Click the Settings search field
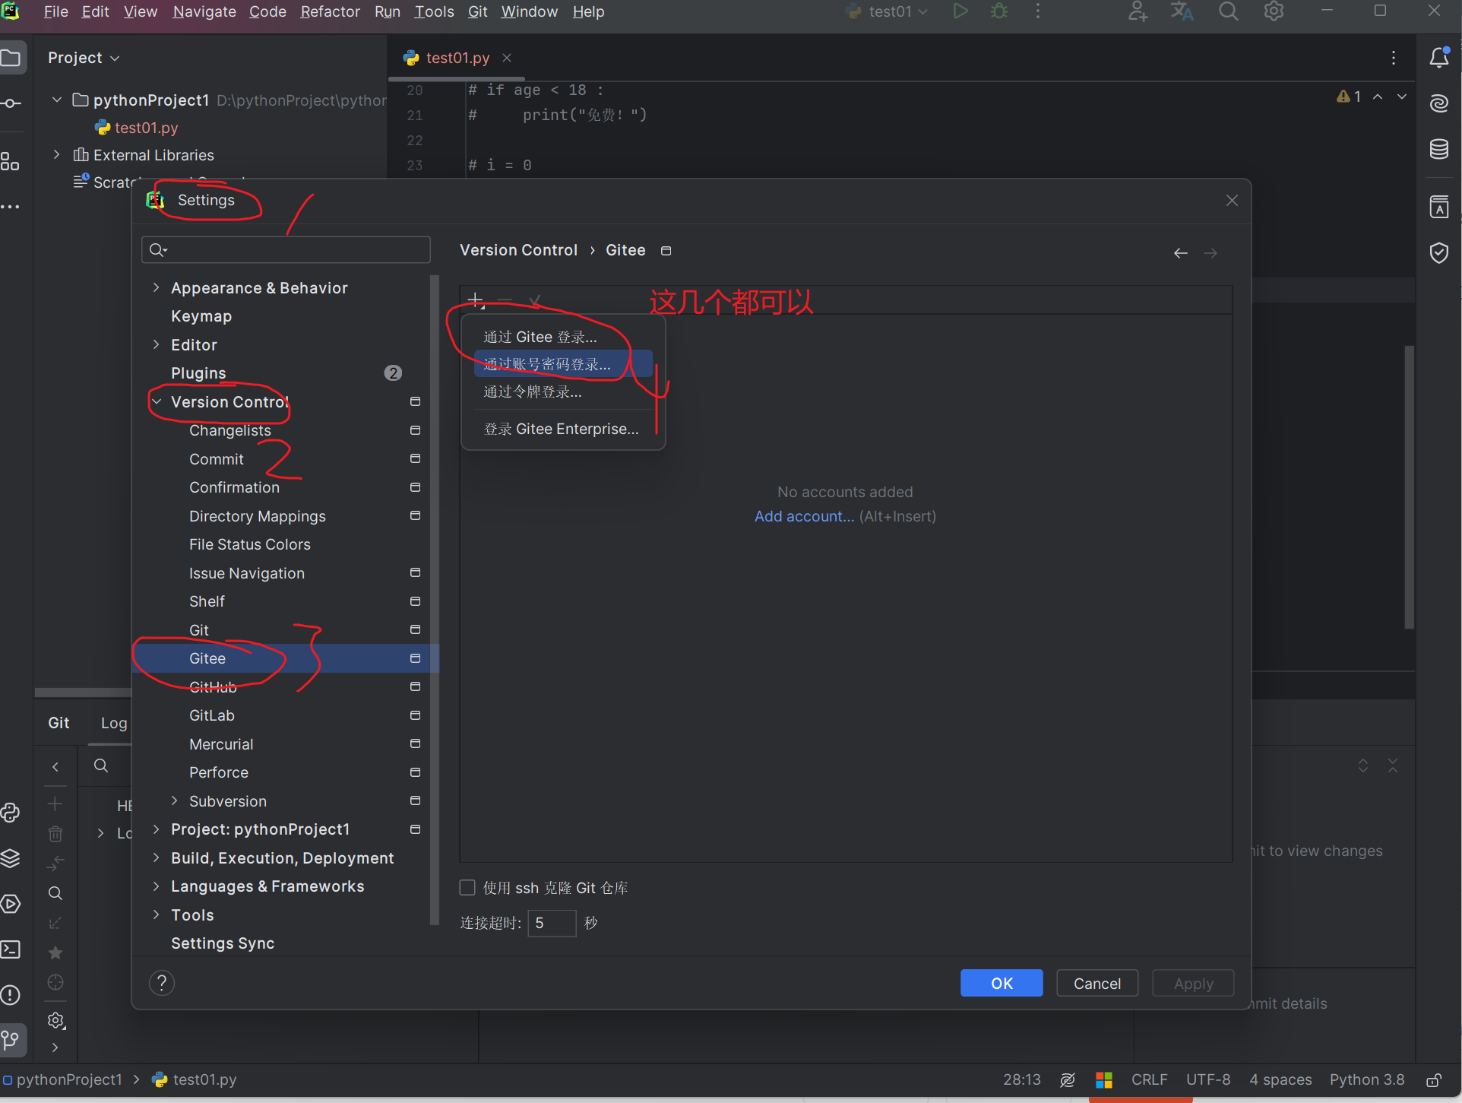1462x1103 pixels. click(x=286, y=249)
